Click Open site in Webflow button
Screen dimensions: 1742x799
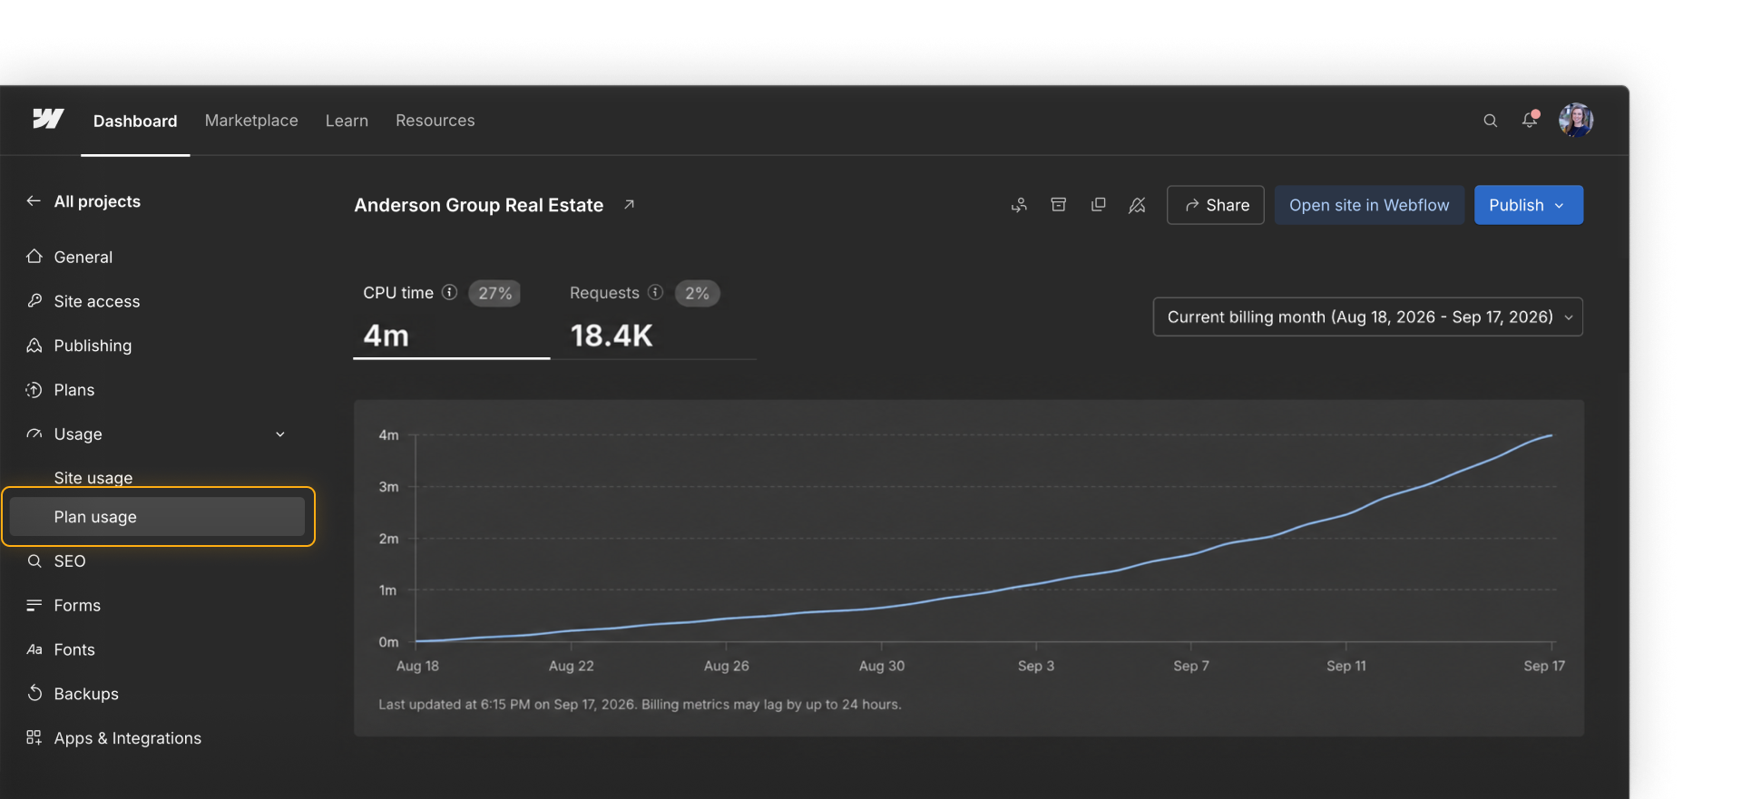1369,205
